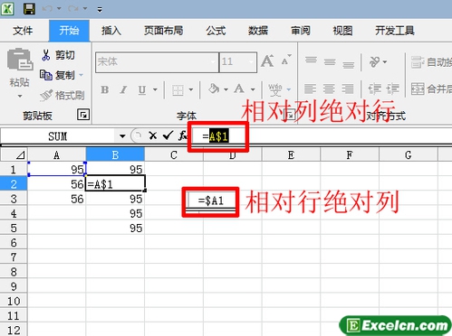Click cell A3 containing 56

(57, 199)
